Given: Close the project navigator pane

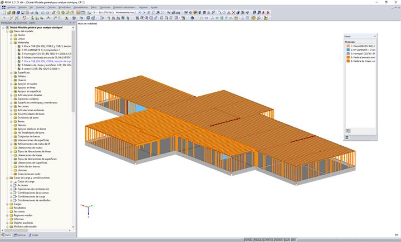Looking at the screenshot, I should [x=74, y=23].
